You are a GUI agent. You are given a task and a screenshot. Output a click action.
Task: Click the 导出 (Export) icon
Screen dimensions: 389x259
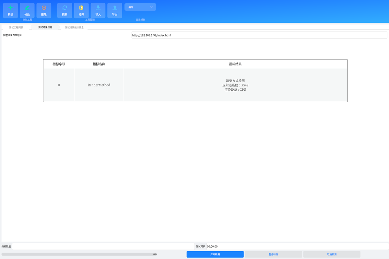tap(115, 10)
